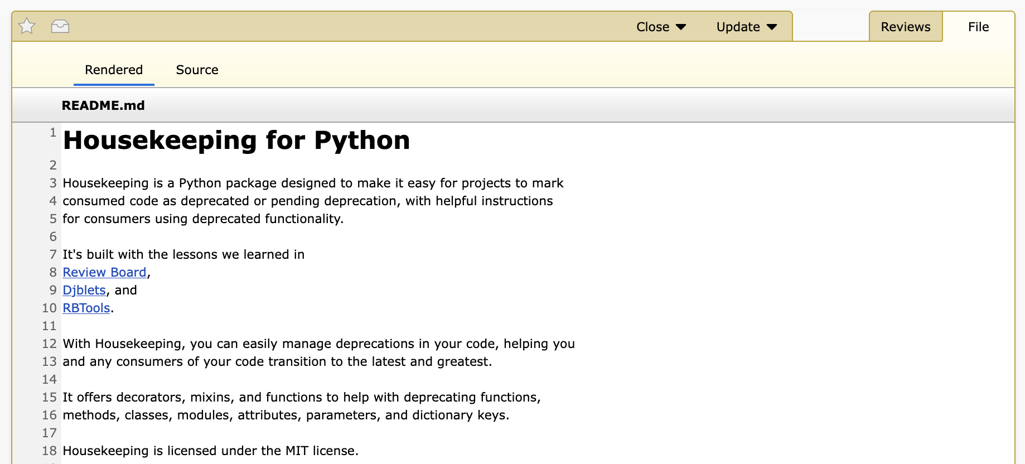This screenshot has height=464, width=1025.
Task: Click text 'It's built with the lessons we learned in'
Action: [183, 254]
